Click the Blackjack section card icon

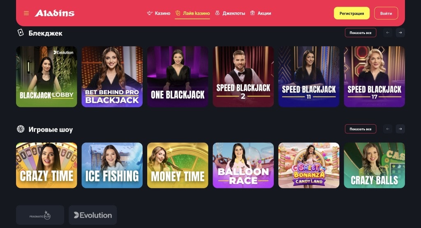[x=21, y=33]
